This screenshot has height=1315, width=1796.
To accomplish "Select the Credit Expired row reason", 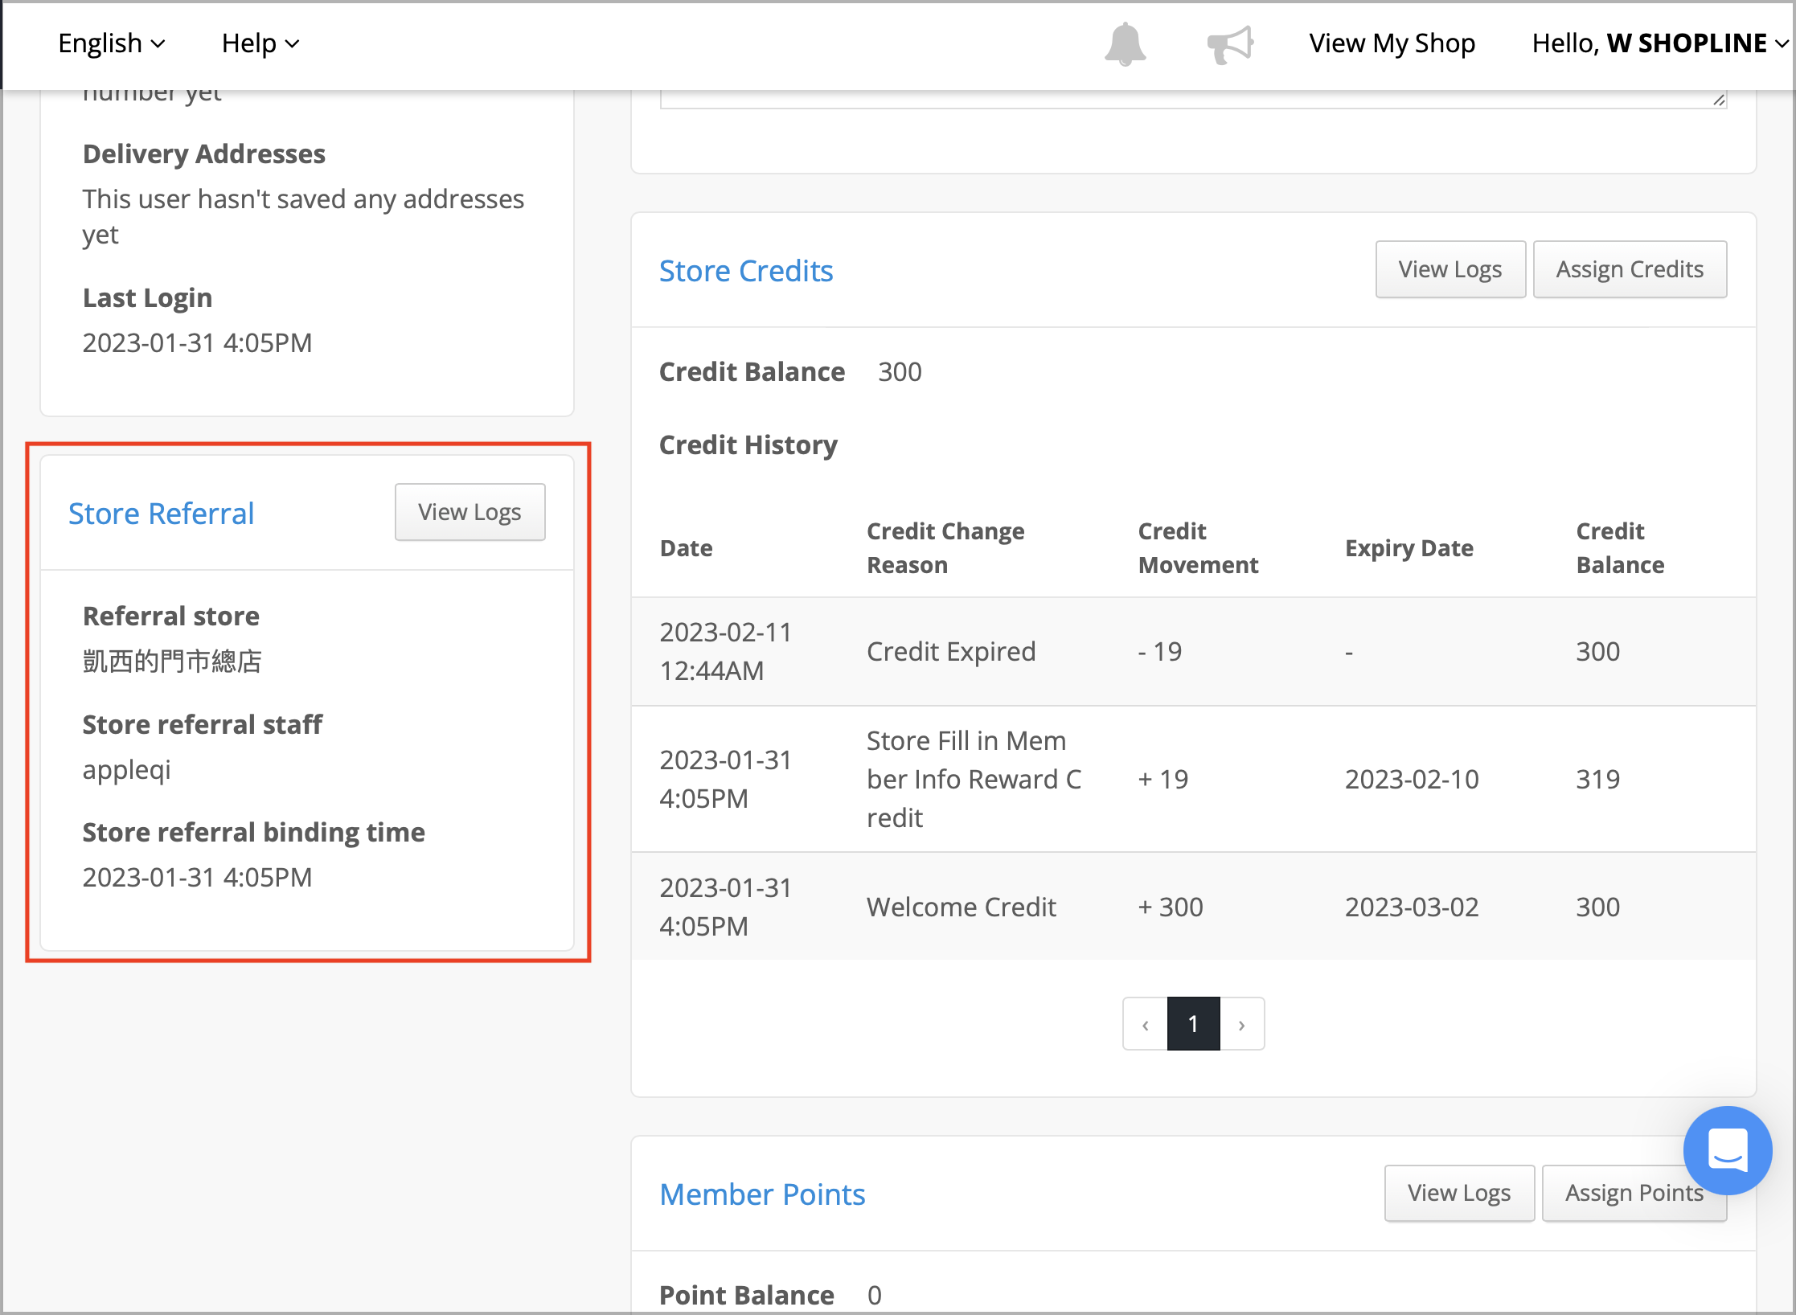I will 951,651.
